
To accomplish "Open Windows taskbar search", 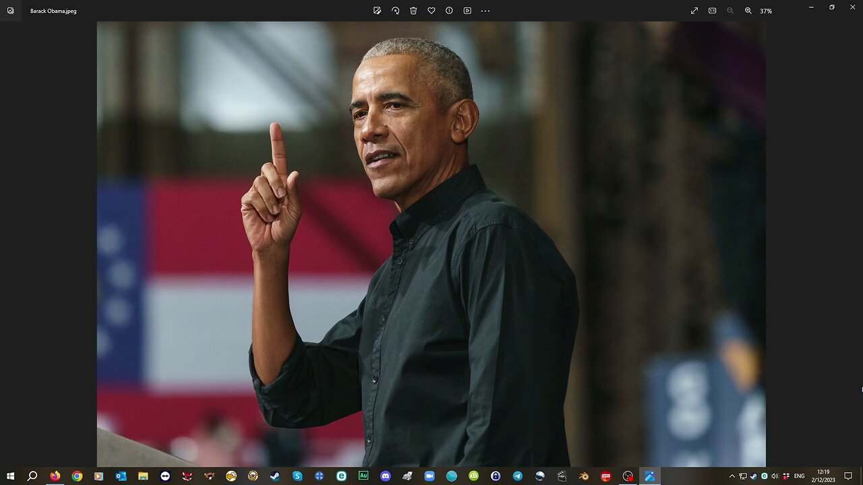I will [x=32, y=476].
